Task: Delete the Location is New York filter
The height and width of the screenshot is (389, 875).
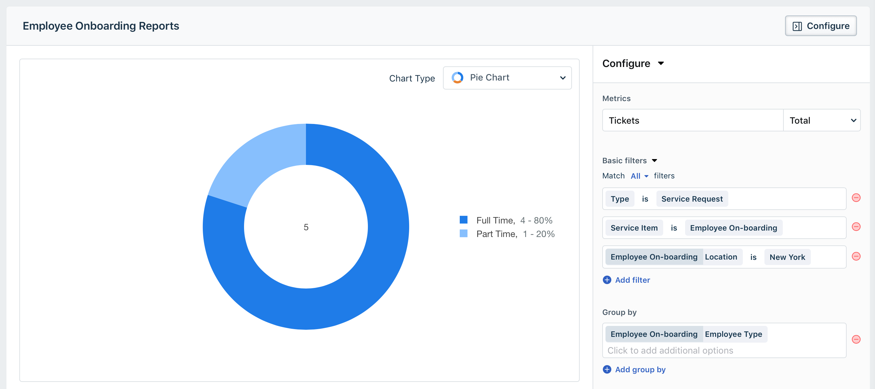Action: [856, 256]
